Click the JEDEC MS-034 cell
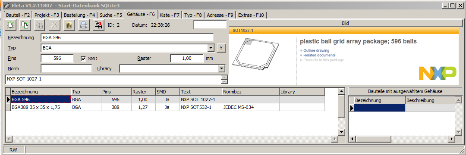Image resolution: width=466 pixels, height=155 pixels. click(x=251, y=107)
